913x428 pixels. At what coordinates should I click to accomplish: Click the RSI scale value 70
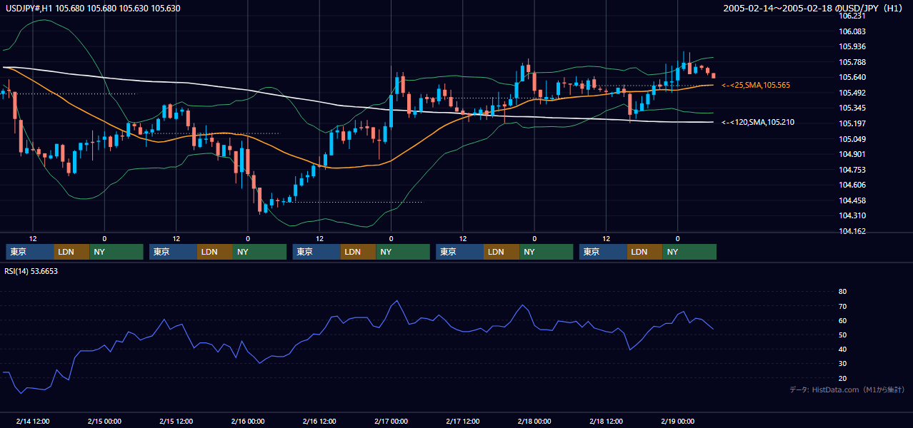coord(842,306)
